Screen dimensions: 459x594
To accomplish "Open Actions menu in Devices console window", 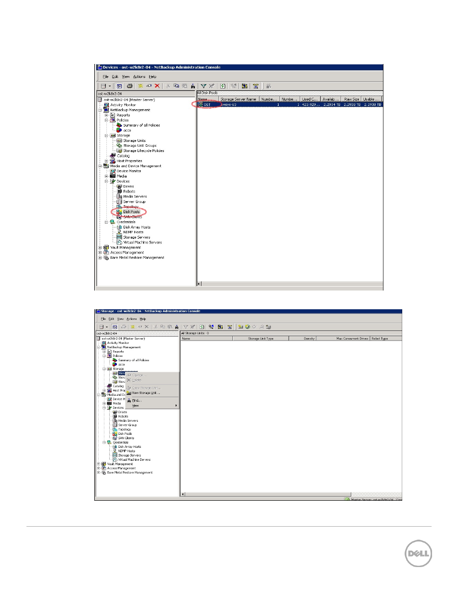I will coord(139,76).
